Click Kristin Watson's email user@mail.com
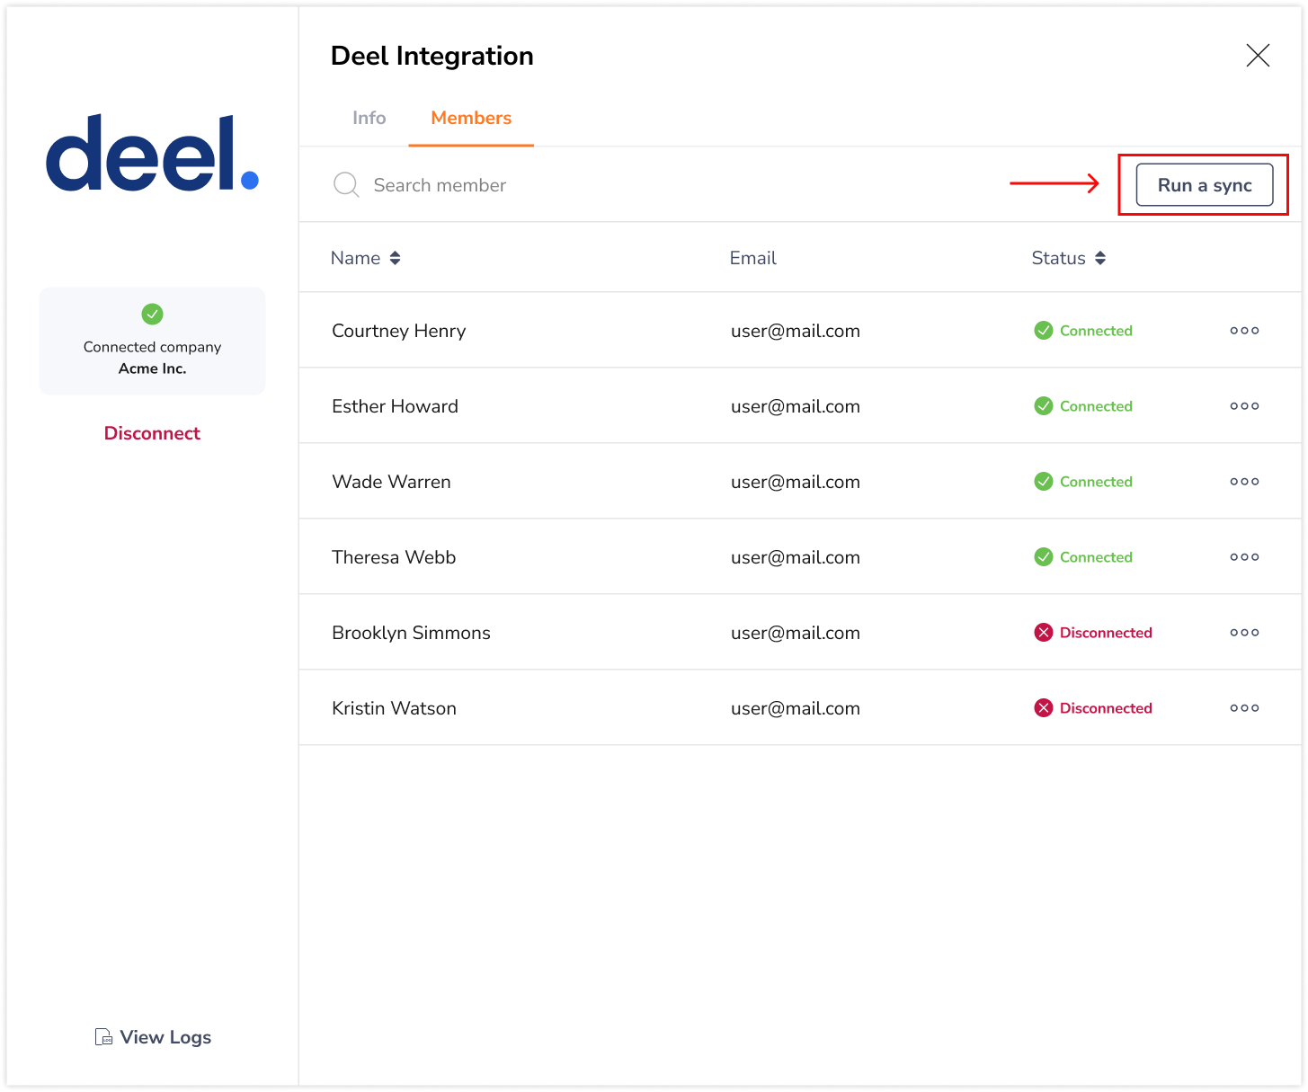Image resolution: width=1308 pixels, height=1092 pixels. point(796,708)
